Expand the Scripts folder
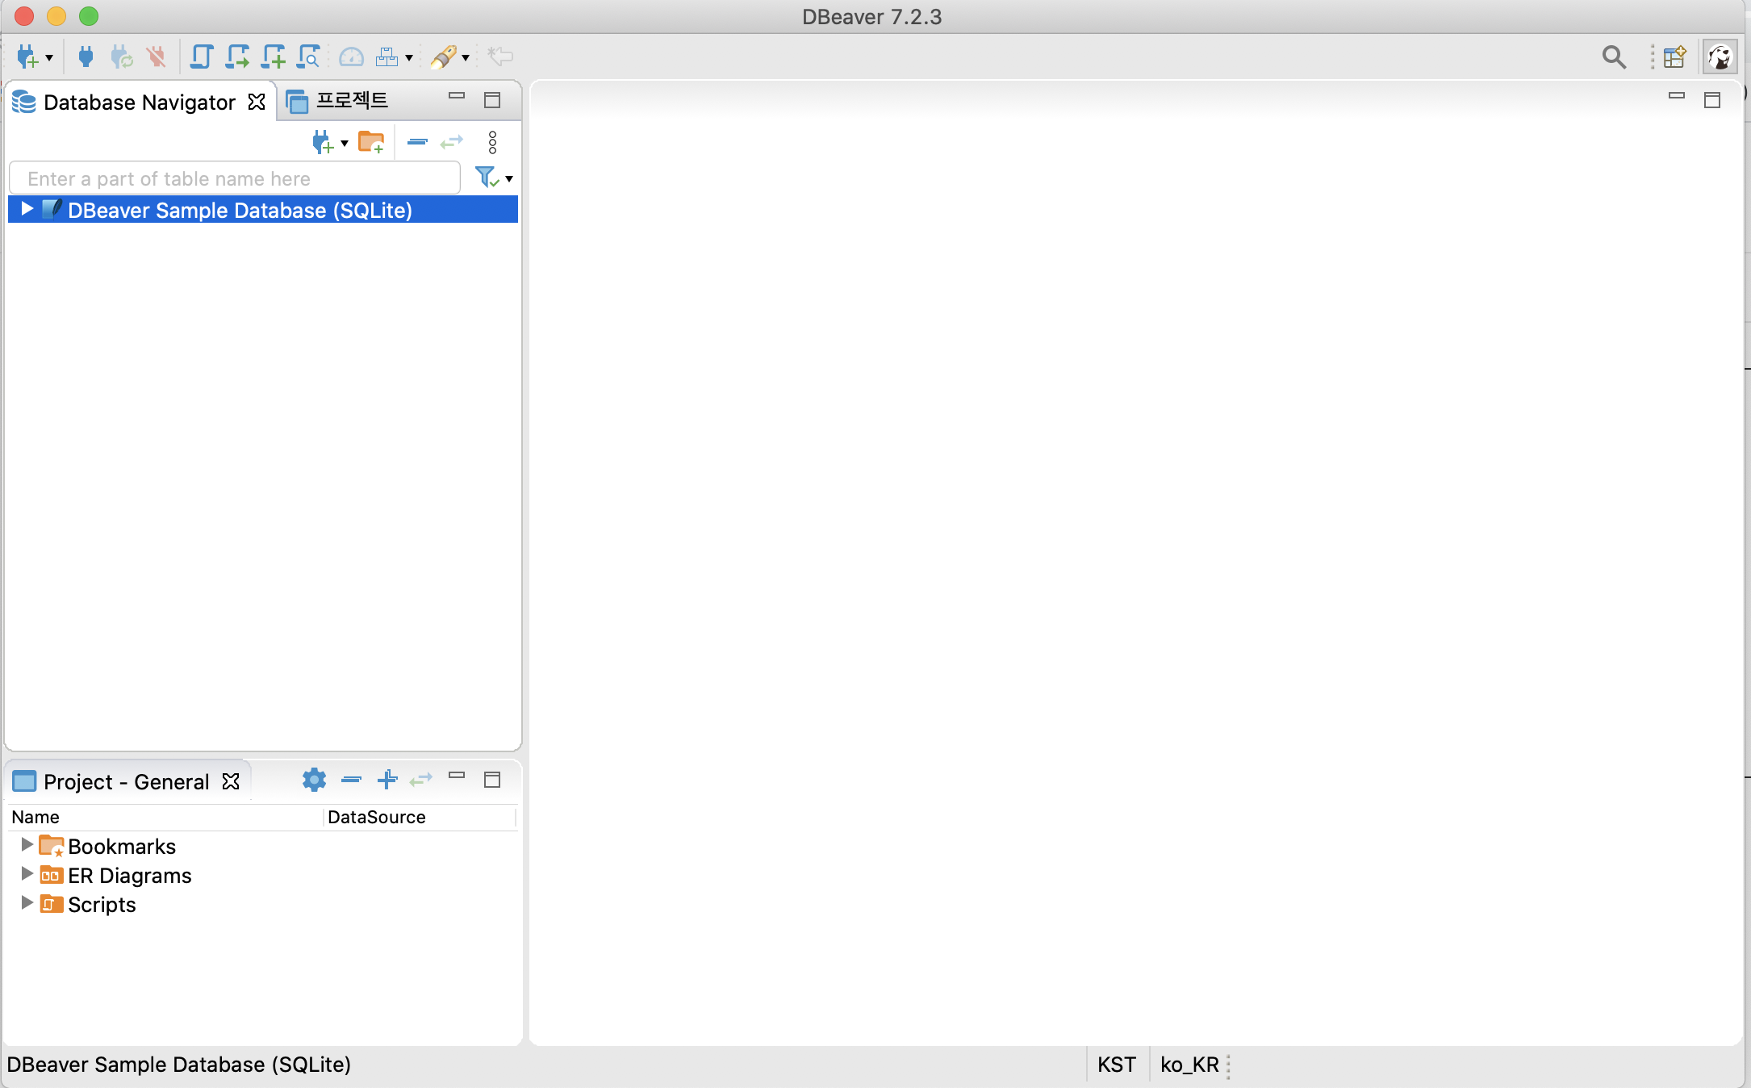The image size is (1751, 1088). (x=27, y=903)
